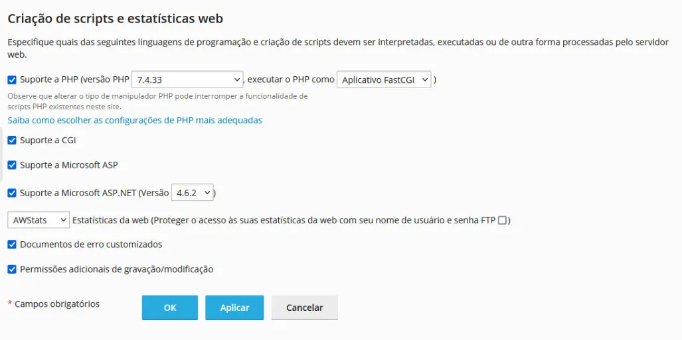682x340 pixels.
Task: Uncheck the Suporte a CGI checkbox
Action: 12,141
